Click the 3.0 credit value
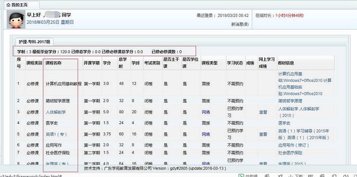Screen dimensions: 357x177 pos(106,83)
